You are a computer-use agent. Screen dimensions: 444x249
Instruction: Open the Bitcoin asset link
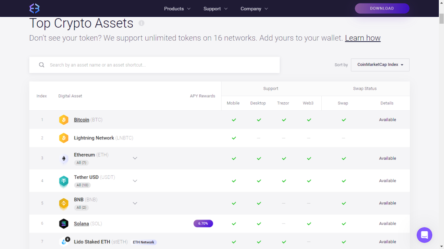click(82, 120)
